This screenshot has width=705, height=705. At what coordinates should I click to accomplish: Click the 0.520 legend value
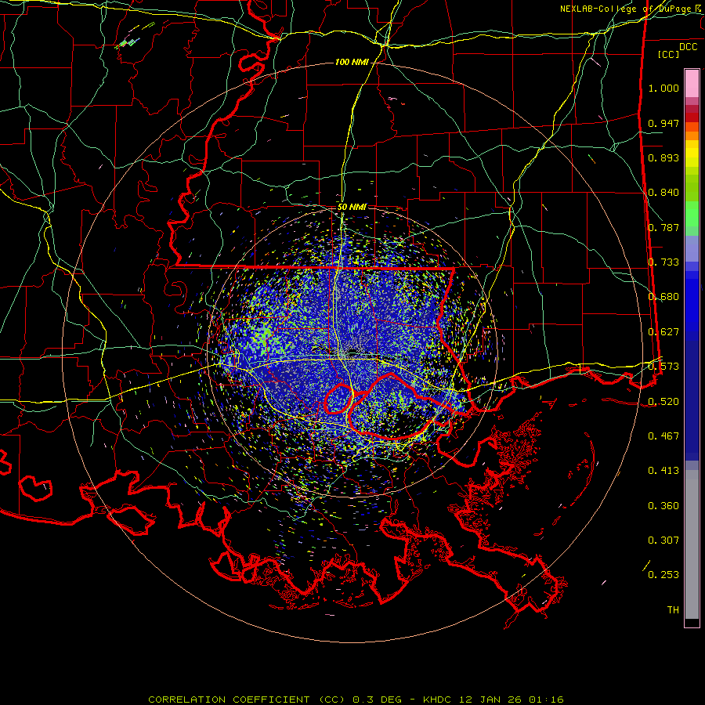pos(663,401)
